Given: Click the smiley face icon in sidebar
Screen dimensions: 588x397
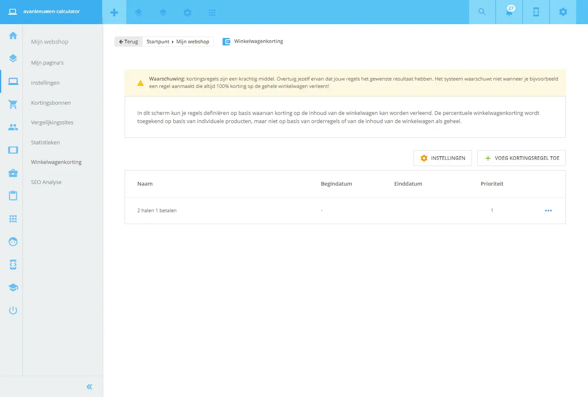Looking at the screenshot, I should pyautogui.click(x=13, y=242).
